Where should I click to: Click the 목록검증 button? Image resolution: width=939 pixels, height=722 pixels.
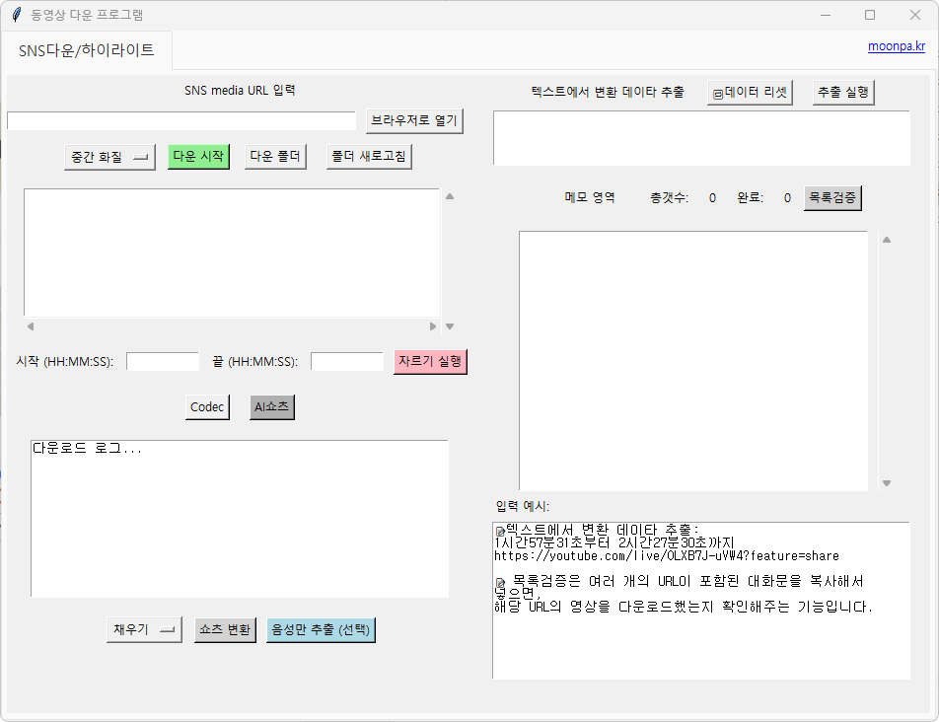click(x=832, y=197)
